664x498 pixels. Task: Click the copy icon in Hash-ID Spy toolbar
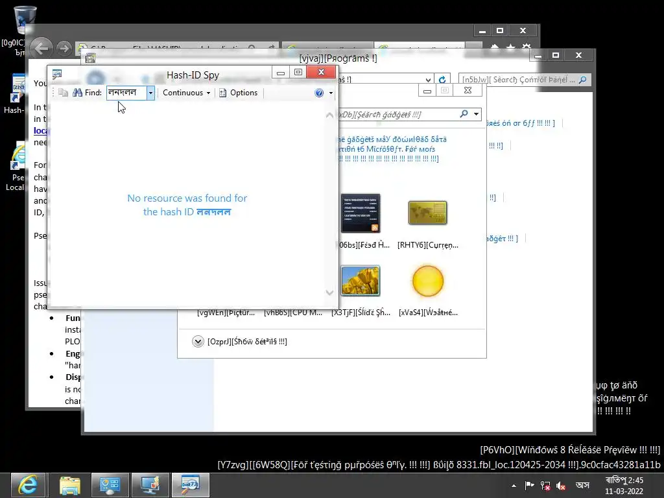click(x=63, y=93)
